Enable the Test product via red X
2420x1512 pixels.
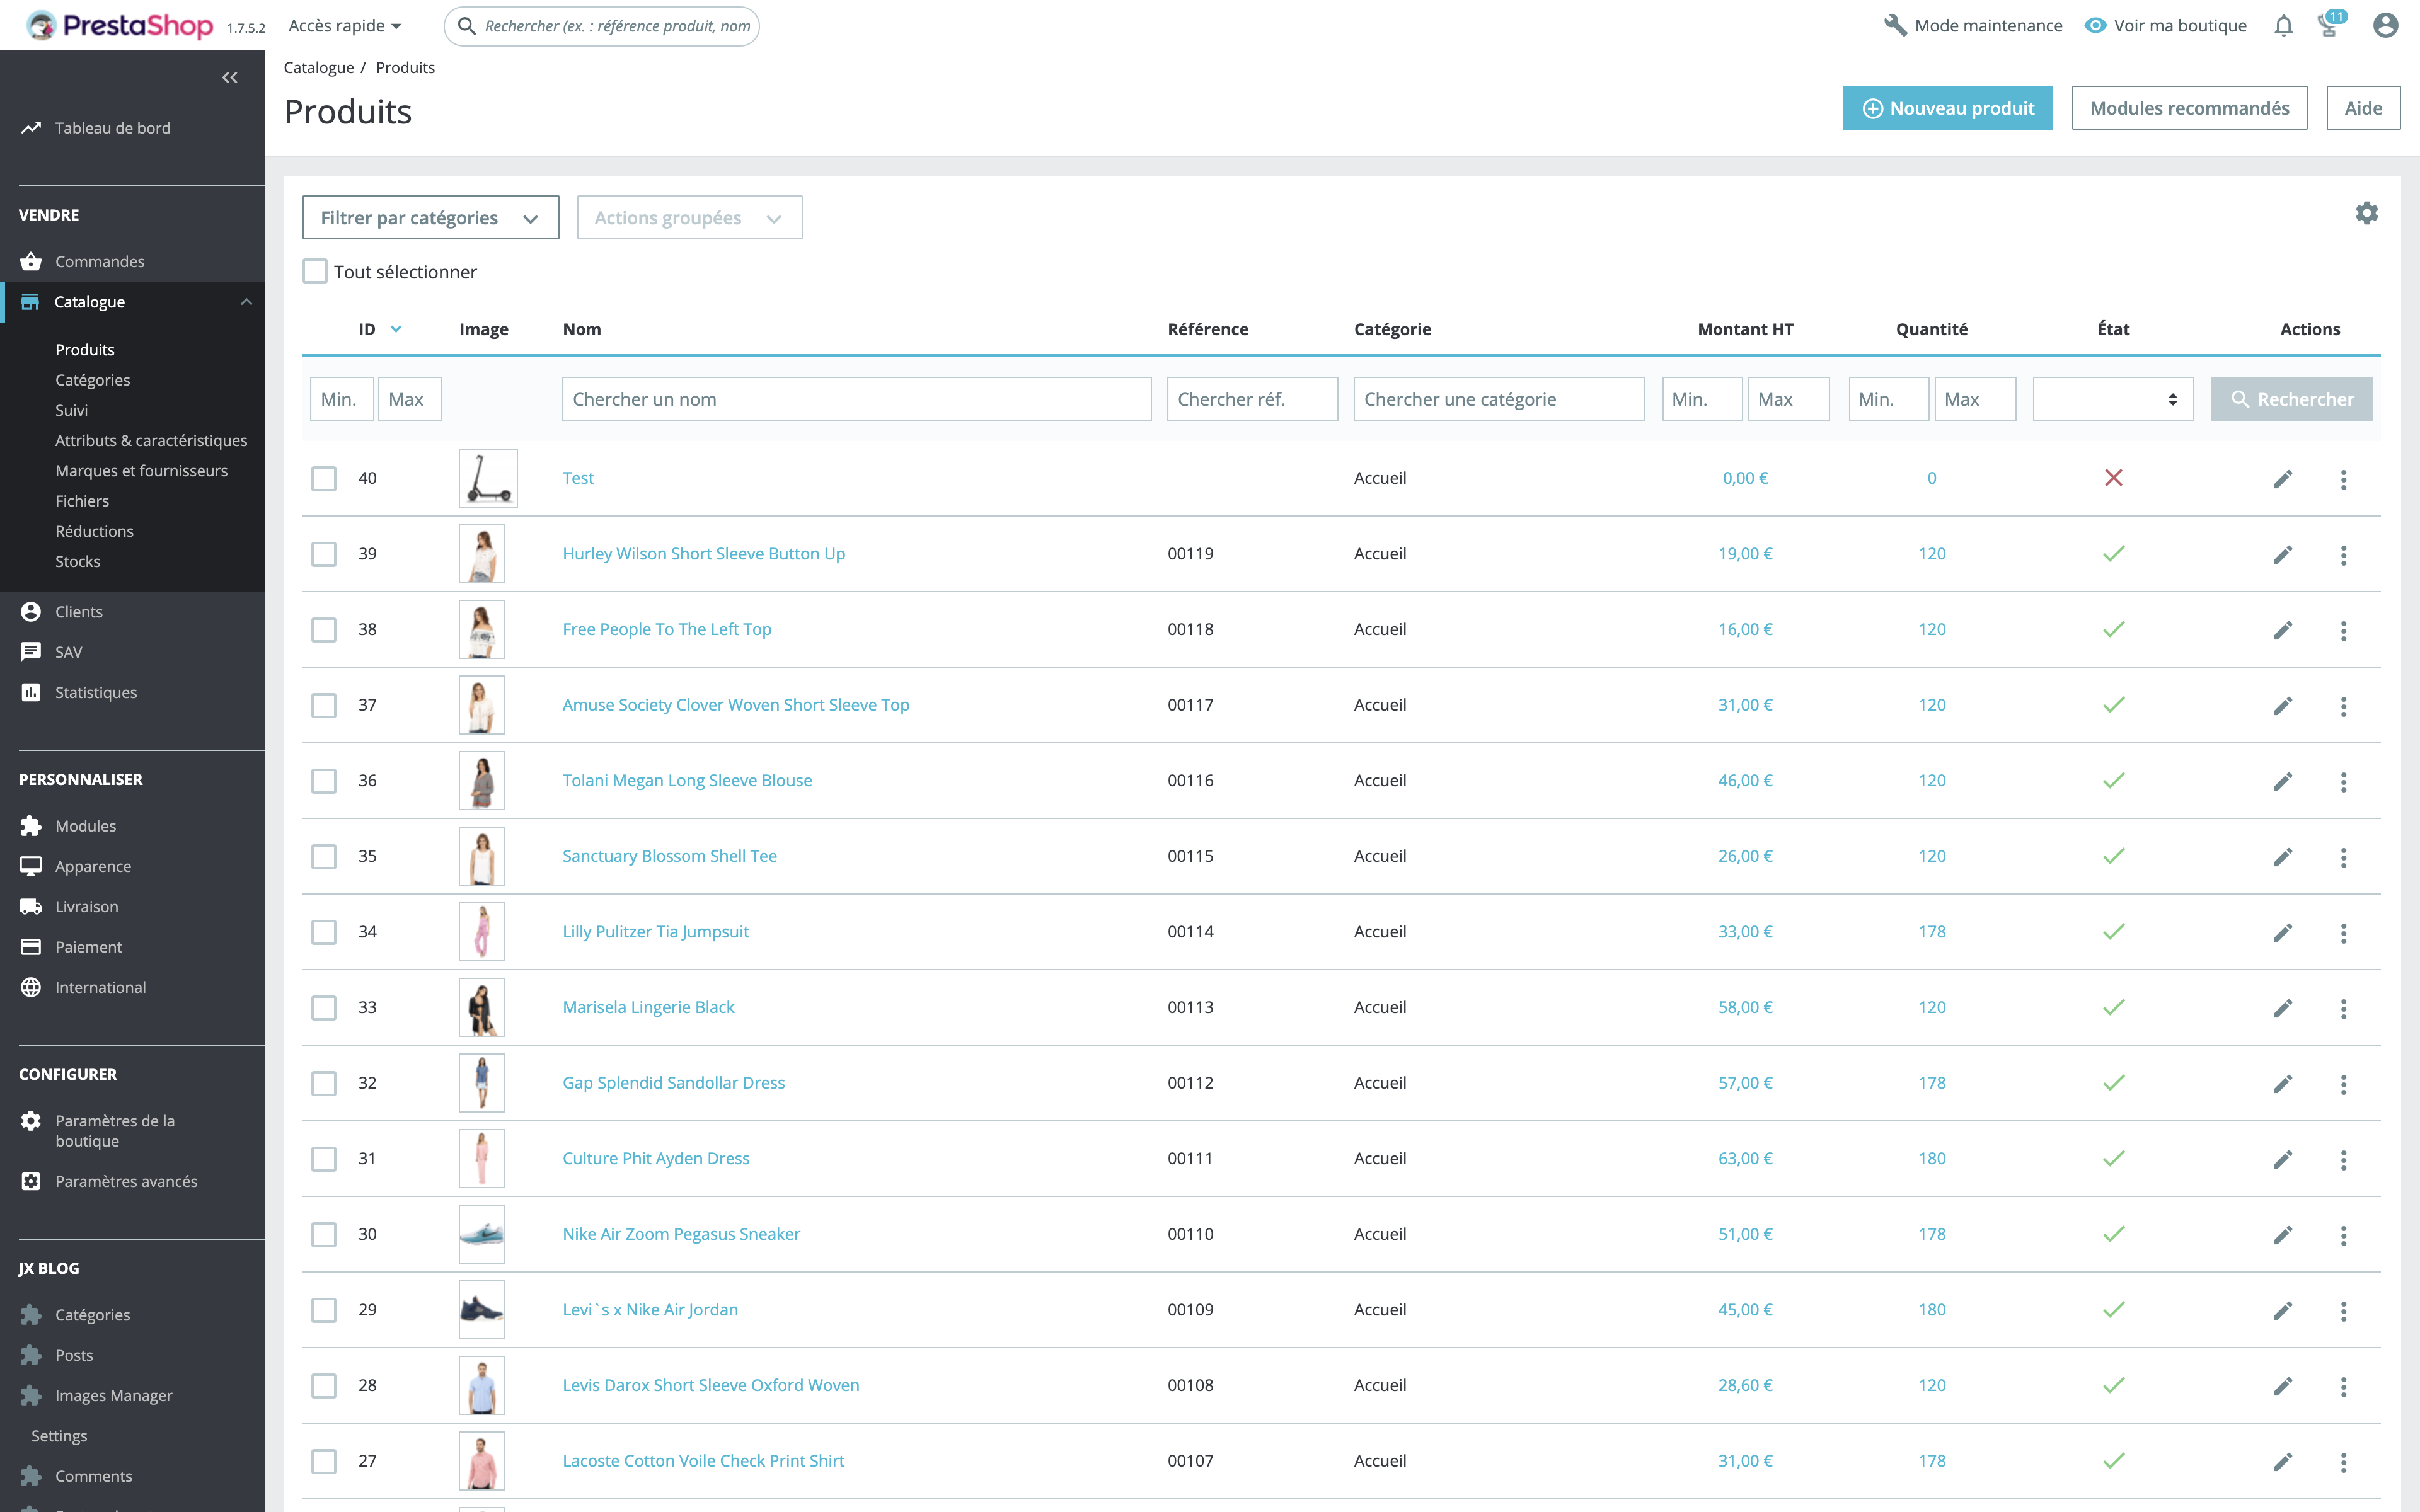point(2113,478)
